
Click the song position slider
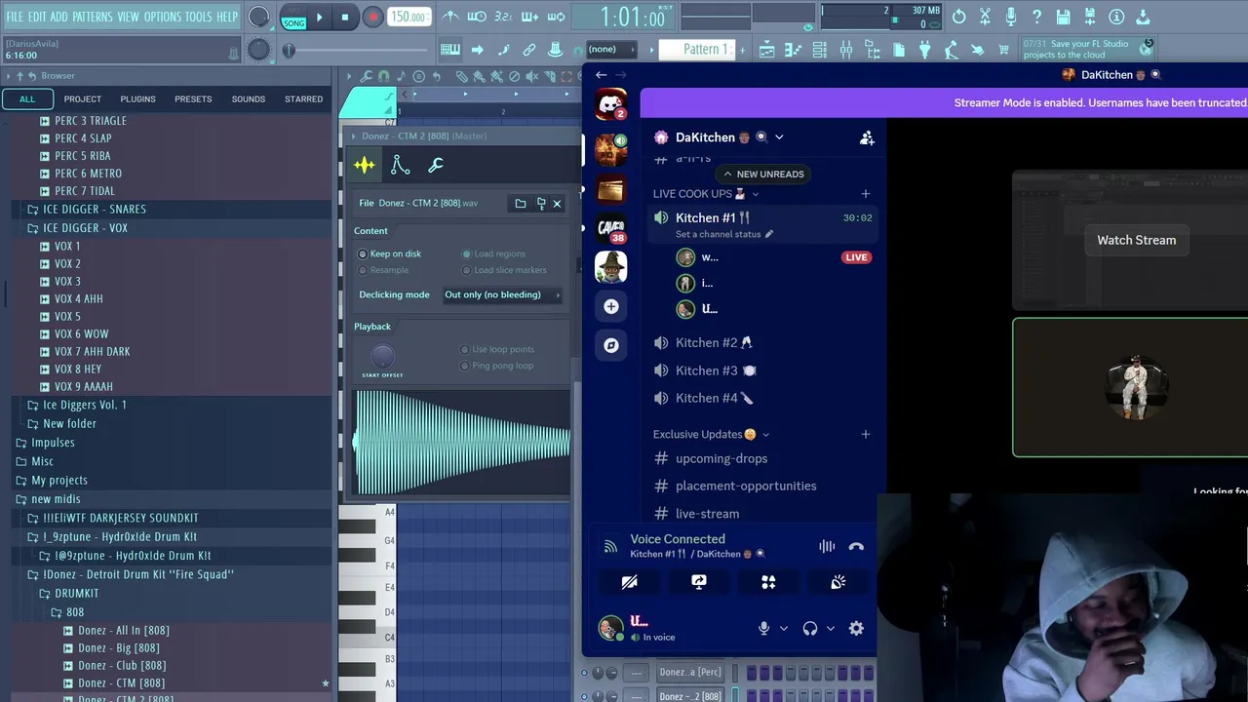point(357,50)
